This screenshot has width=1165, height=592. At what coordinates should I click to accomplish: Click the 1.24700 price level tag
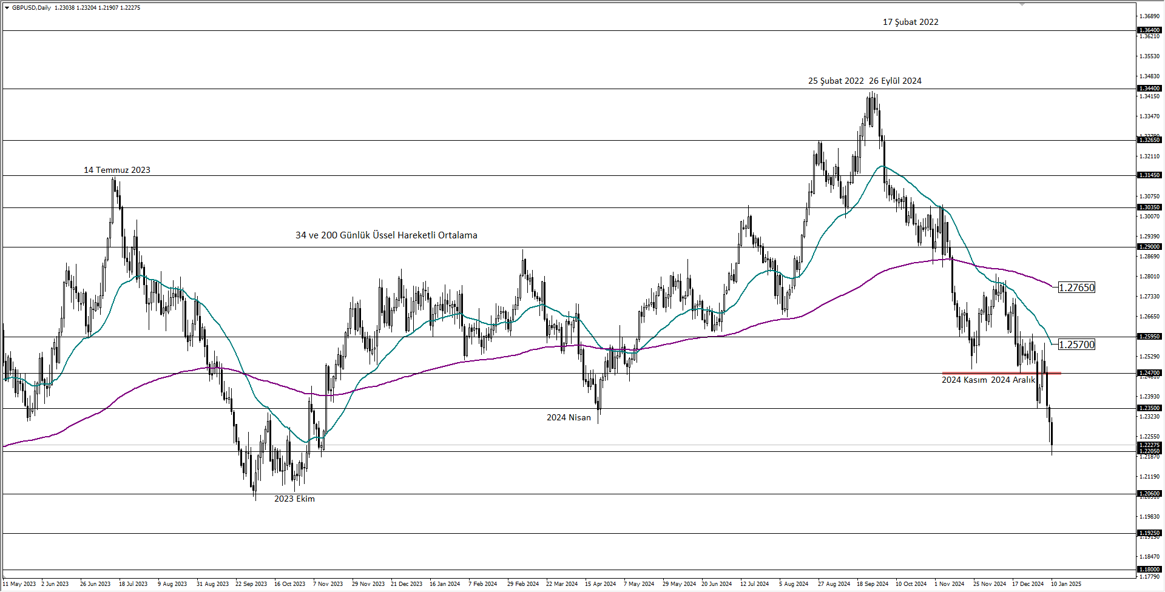[x=1149, y=373]
